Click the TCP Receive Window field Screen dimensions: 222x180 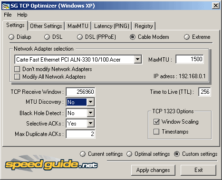click(x=80, y=92)
